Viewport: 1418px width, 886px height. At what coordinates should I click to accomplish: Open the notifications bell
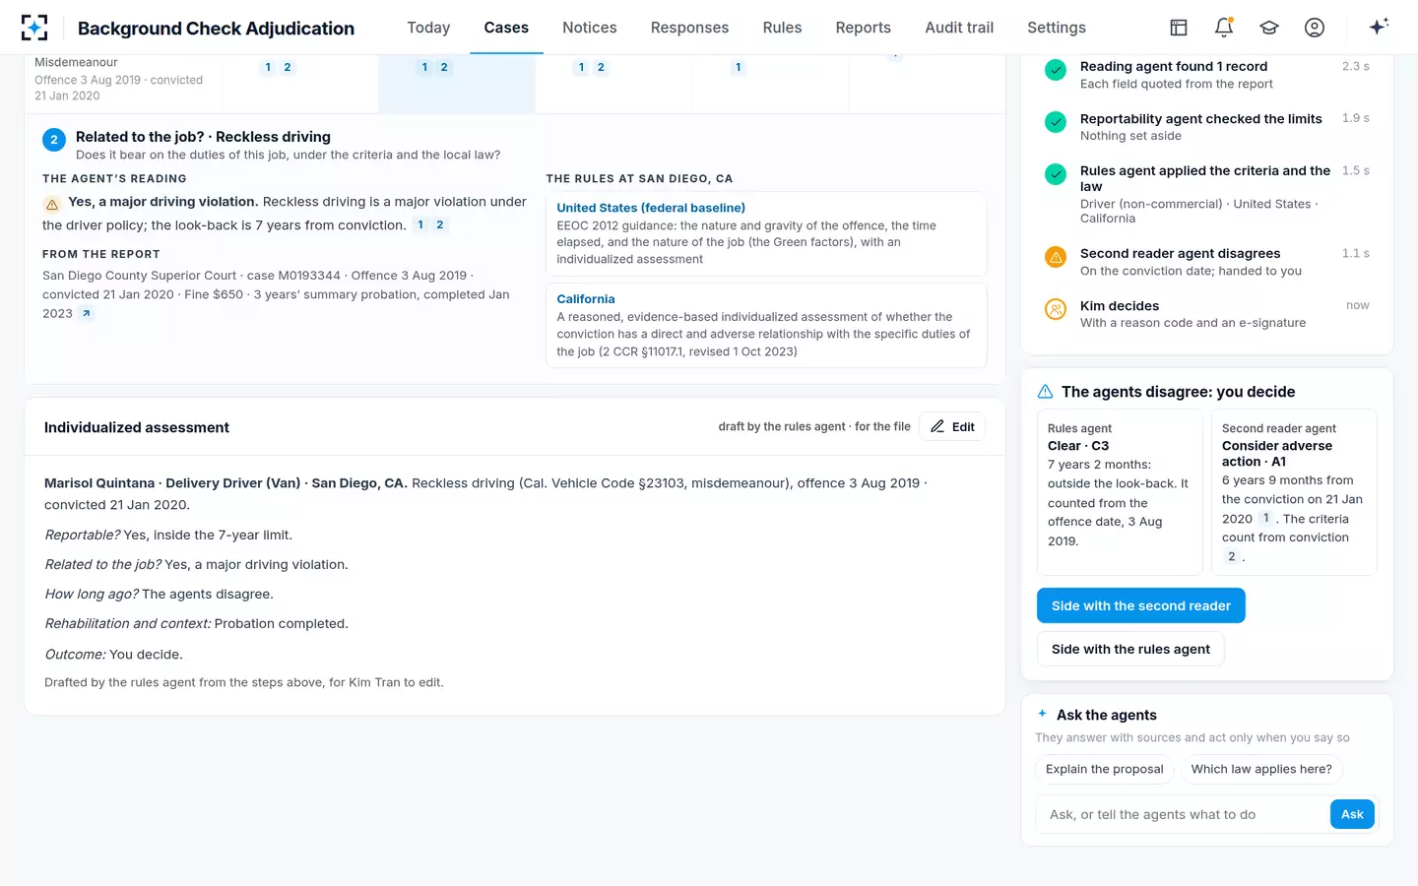click(1224, 28)
